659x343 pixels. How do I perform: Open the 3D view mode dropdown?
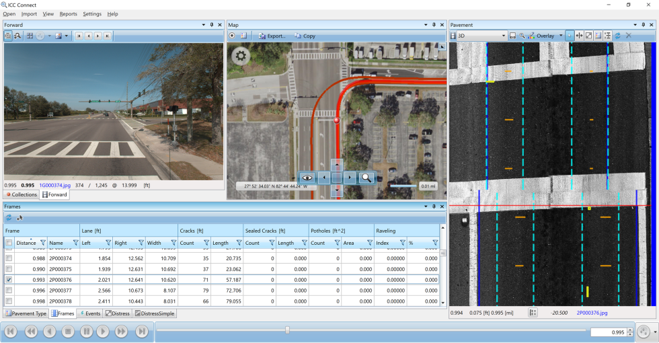[x=503, y=36]
